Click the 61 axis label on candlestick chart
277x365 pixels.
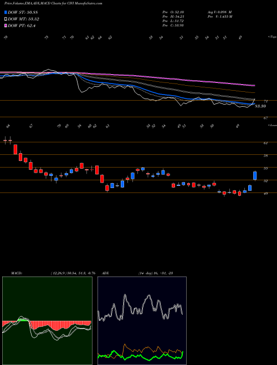[x=265, y=143]
